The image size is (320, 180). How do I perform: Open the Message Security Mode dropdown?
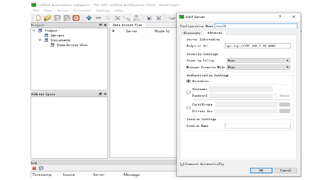coord(259,67)
